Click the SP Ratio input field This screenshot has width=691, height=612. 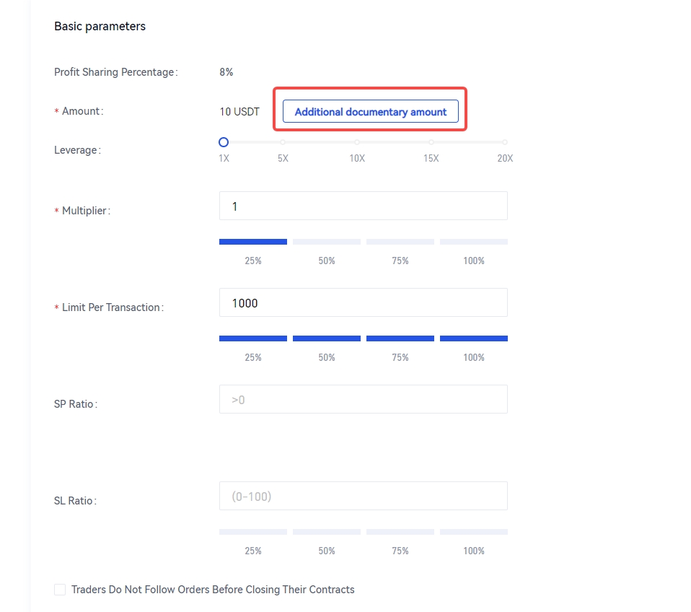tap(363, 399)
